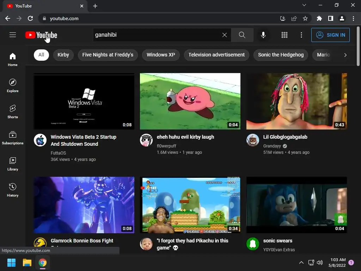The width and height of the screenshot is (361, 271).
Task: Open the Pikachu game video thumbnail
Action: point(190,205)
